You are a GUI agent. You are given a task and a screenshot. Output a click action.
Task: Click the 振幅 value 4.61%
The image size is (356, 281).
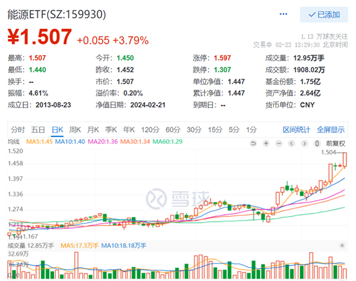(39, 93)
